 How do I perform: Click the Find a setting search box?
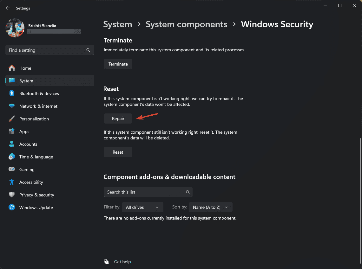(49, 50)
